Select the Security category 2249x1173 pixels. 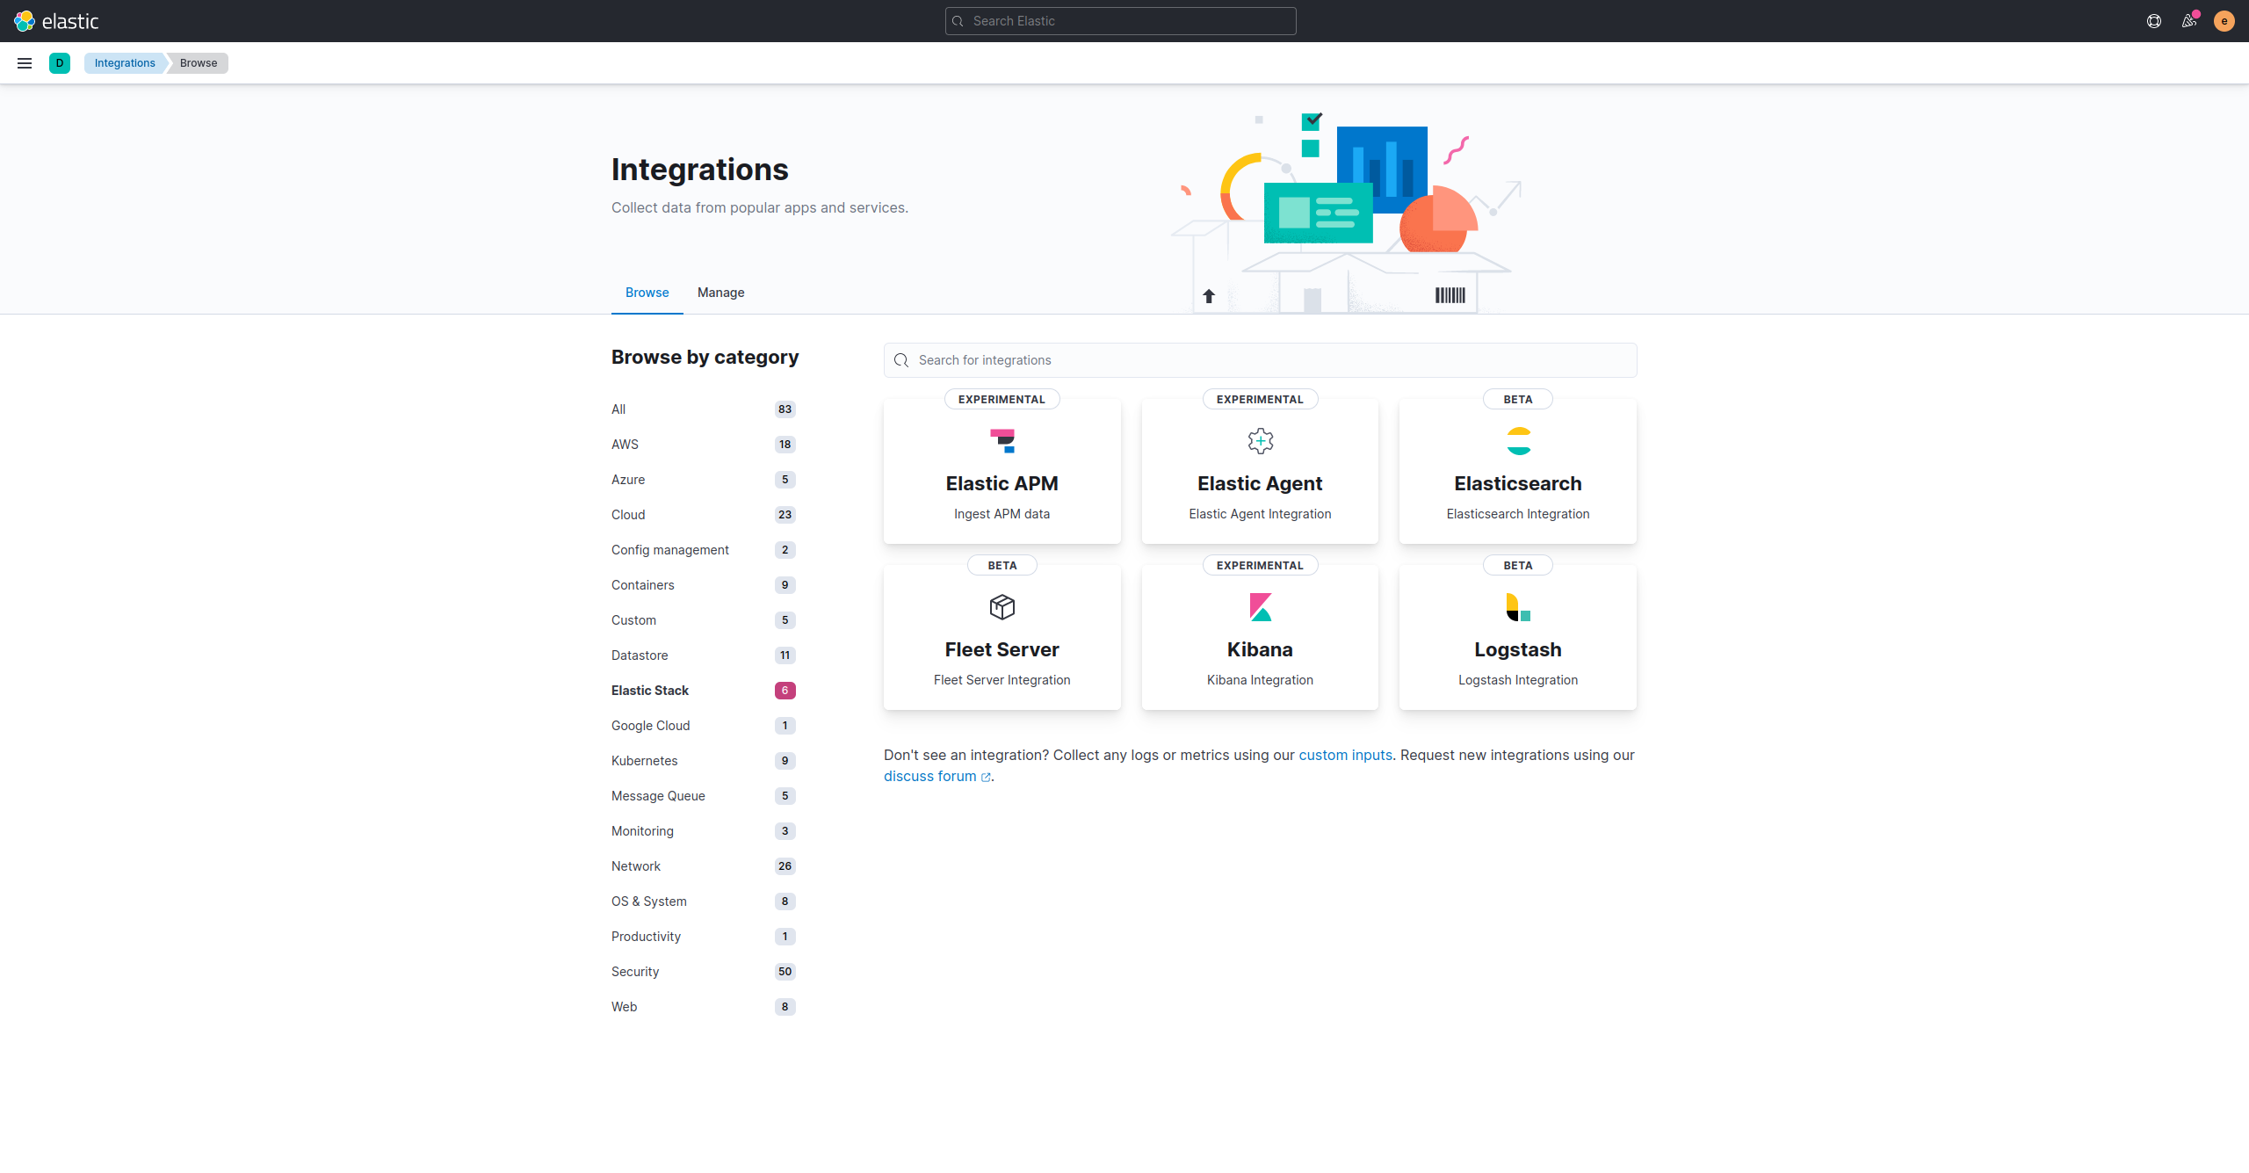click(x=635, y=972)
